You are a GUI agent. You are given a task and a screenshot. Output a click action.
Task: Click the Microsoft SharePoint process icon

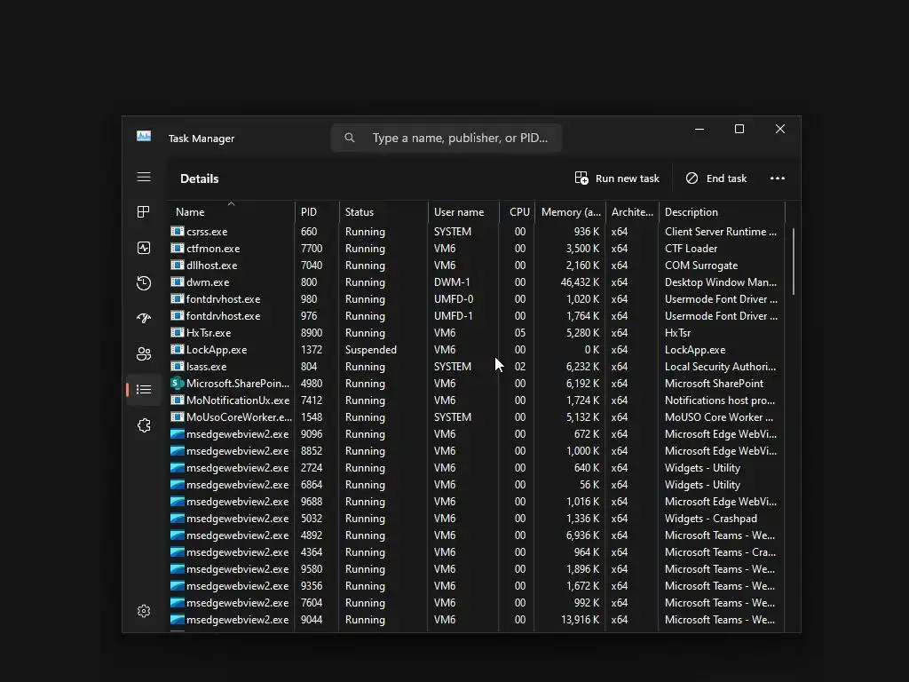tap(178, 384)
